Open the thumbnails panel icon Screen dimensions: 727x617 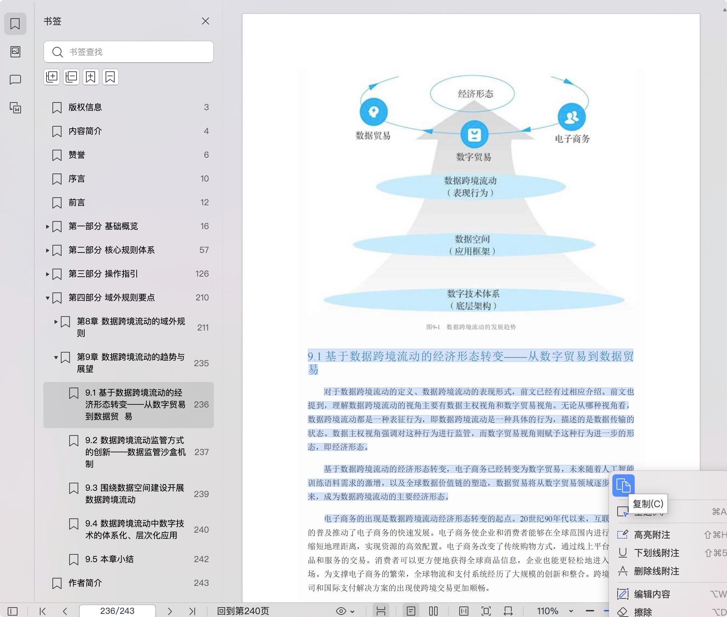15,52
